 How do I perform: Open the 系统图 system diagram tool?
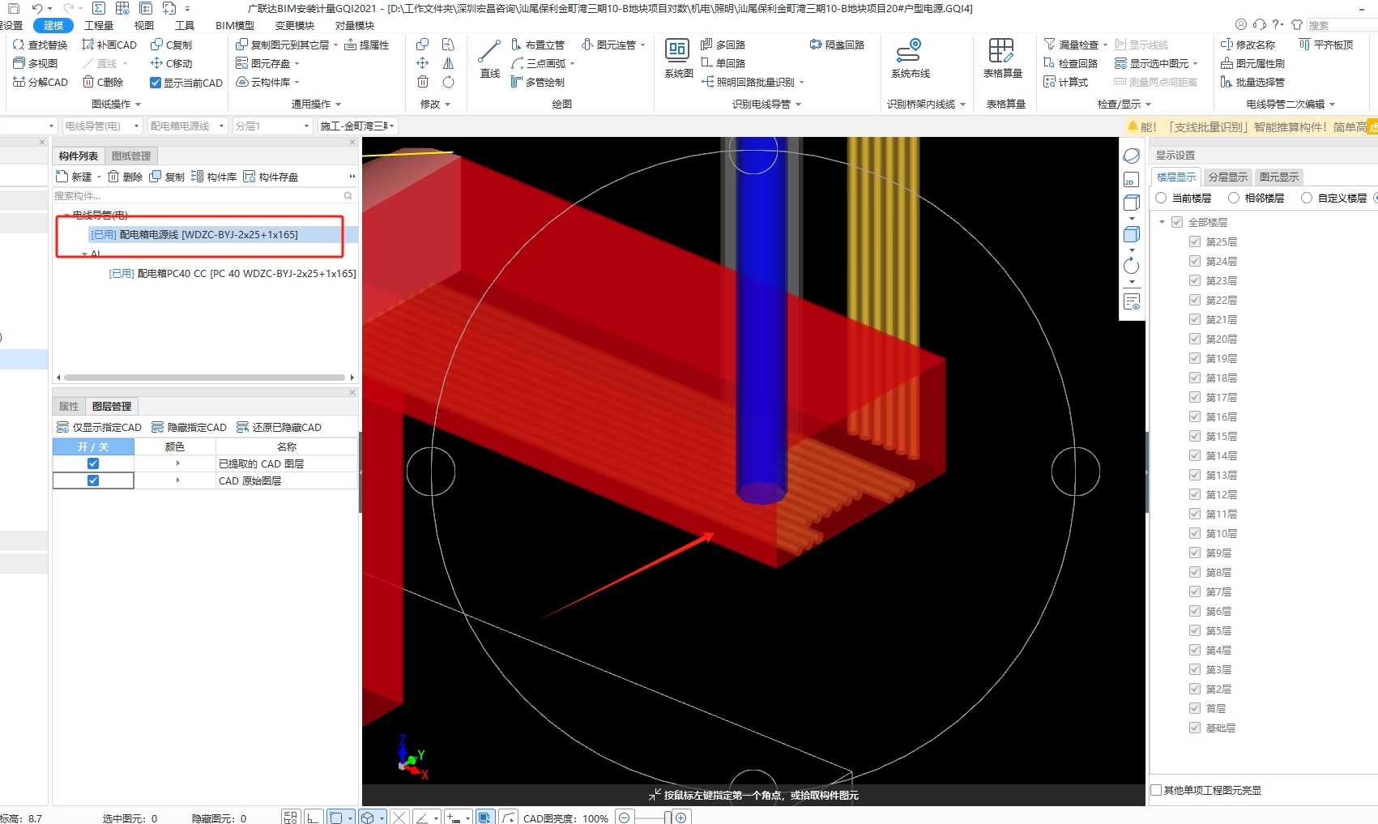tap(678, 58)
